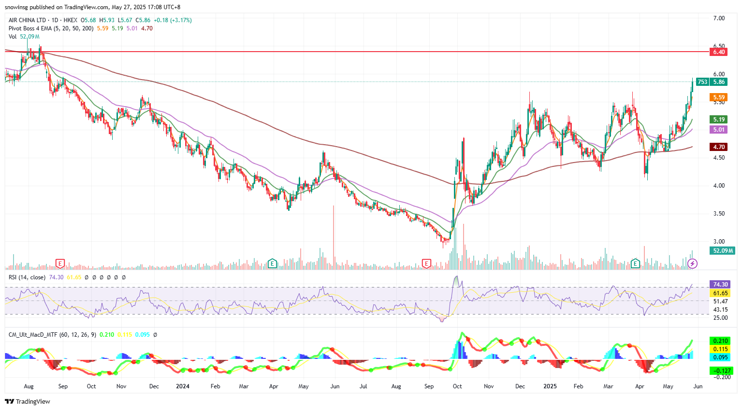Screen dimensions: 742x410
Task: Click the O5.68 open value in the legend
Action: coord(88,20)
